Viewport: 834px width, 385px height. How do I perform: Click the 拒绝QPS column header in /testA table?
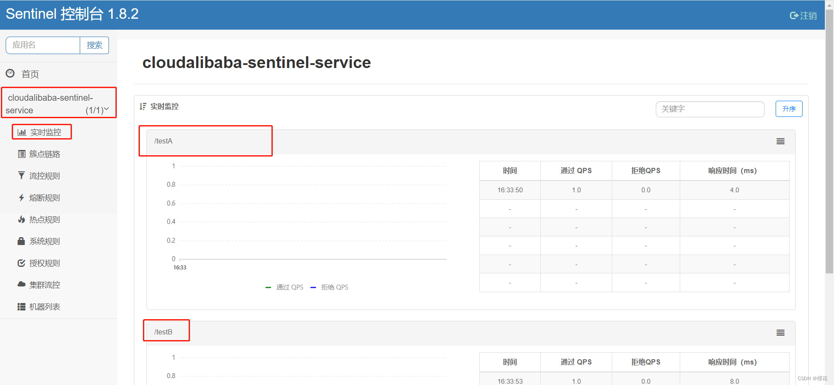click(646, 170)
